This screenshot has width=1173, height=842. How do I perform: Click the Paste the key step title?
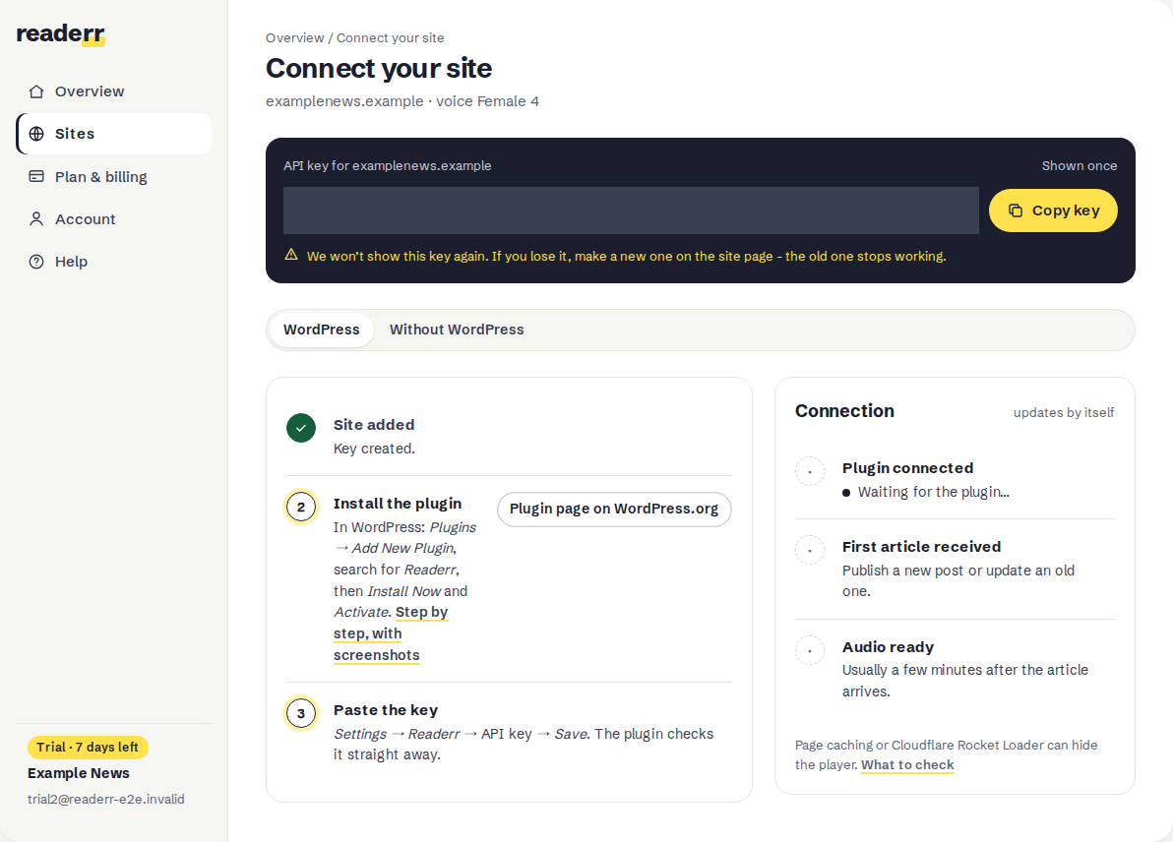coord(386,710)
